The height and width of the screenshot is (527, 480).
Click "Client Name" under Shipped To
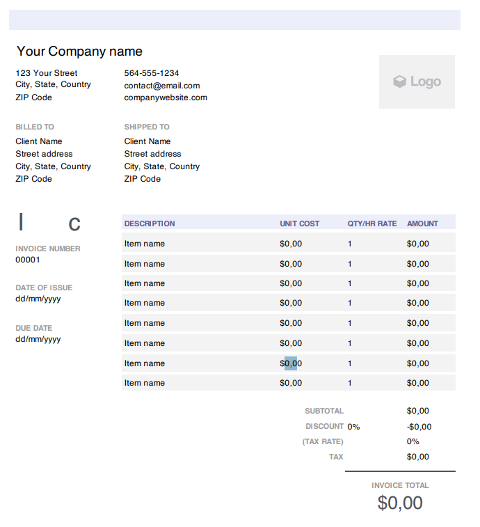coord(147,141)
